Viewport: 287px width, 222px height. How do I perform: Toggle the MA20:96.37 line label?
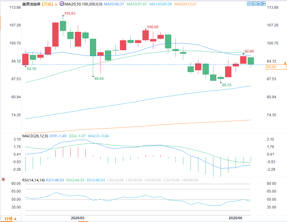tap(114, 4)
